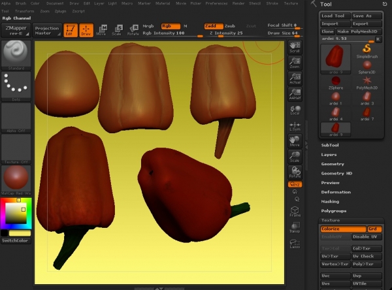The height and width of the screenshot is (290, 392).
Task: Click the Export button
Action: click(x=367, y=24)
